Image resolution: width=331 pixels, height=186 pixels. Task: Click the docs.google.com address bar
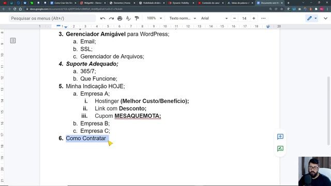click(x=148, y=9)
